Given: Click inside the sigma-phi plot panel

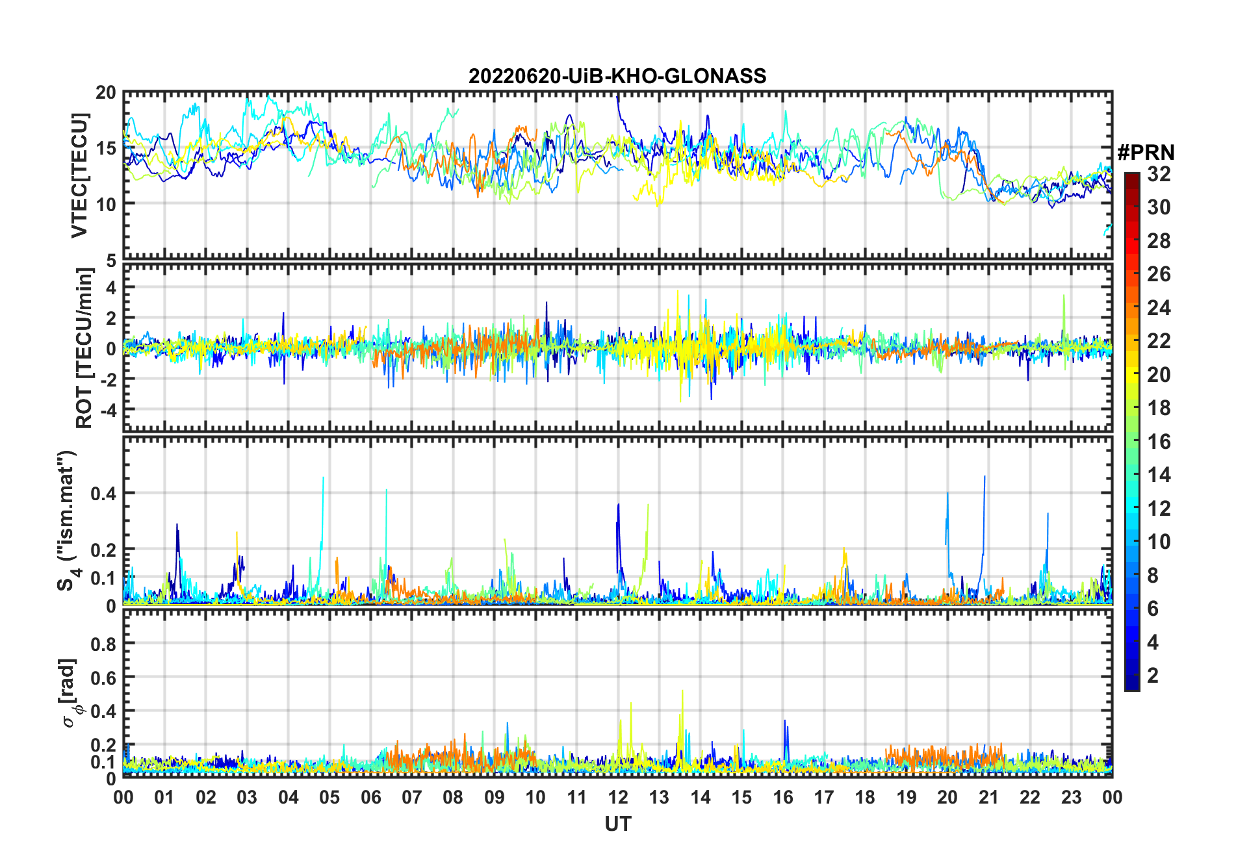Looking at the screenshot, I should pyautogui.click(x=617, y=693).
